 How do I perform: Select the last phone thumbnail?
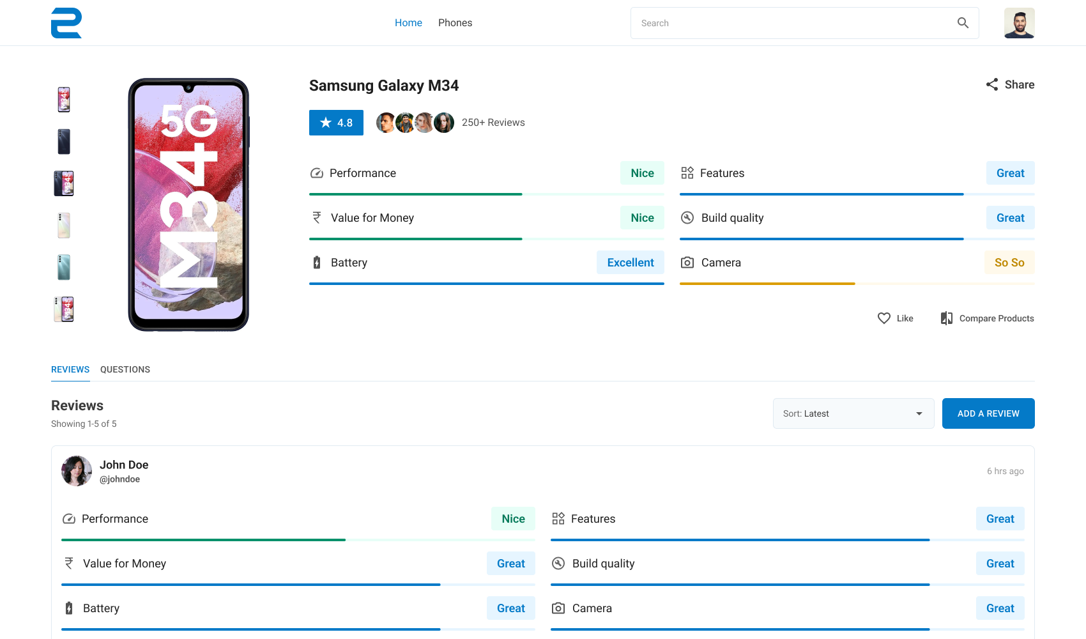point(64,309)
